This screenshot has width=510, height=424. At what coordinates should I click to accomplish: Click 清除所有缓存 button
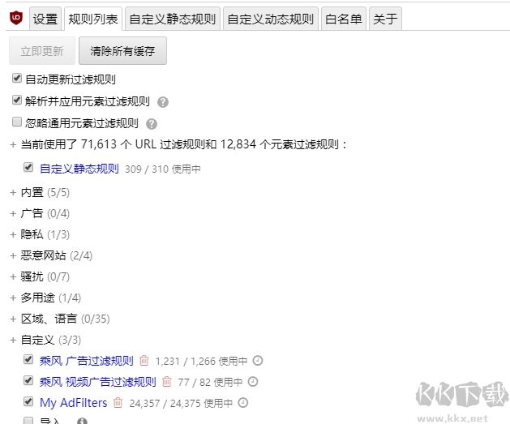[122, 51]
